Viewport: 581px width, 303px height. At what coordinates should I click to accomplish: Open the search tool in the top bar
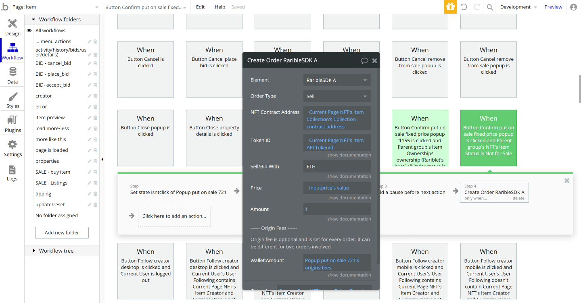tap(489, 7)
